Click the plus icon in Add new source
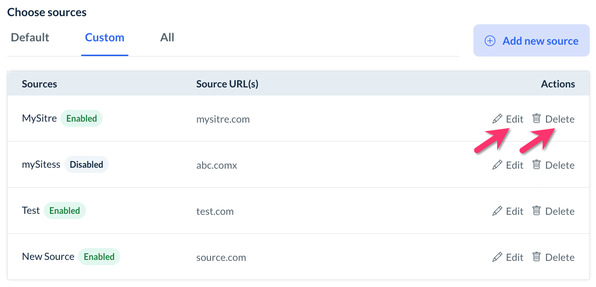 tap(490, 41)
